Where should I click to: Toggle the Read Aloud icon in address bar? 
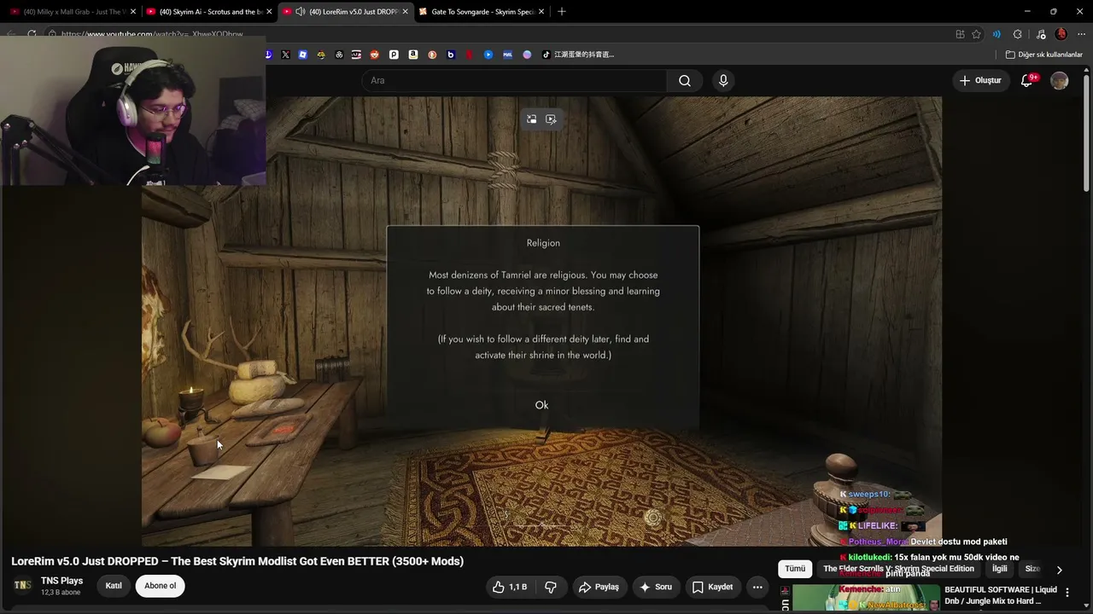(x=996, y=34)
